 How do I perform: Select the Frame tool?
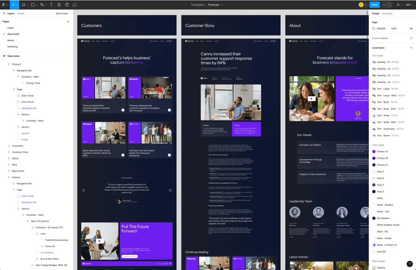click(x=23, y=5)
